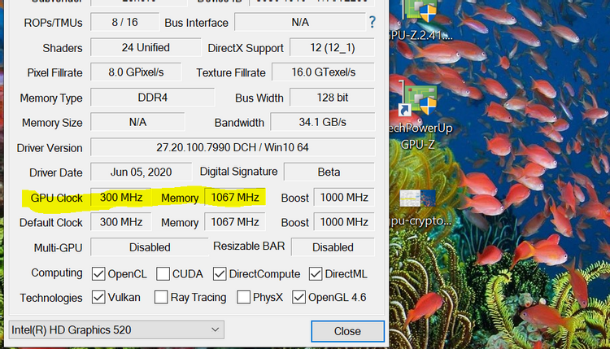
Task: Click the Digital Signature Beta field
Action: coord(329,172)
